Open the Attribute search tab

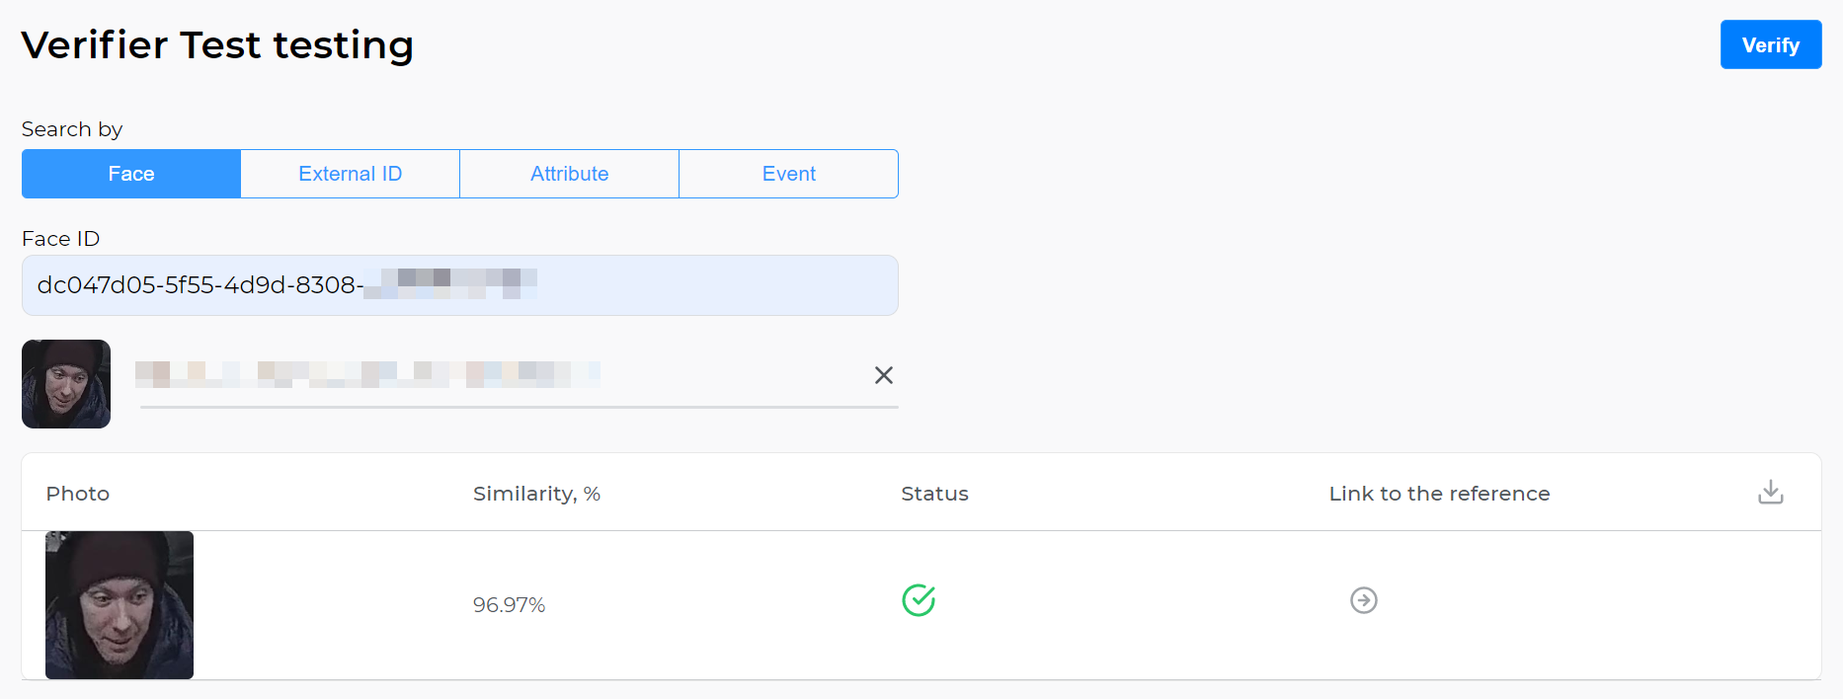(x=569, y=173)
